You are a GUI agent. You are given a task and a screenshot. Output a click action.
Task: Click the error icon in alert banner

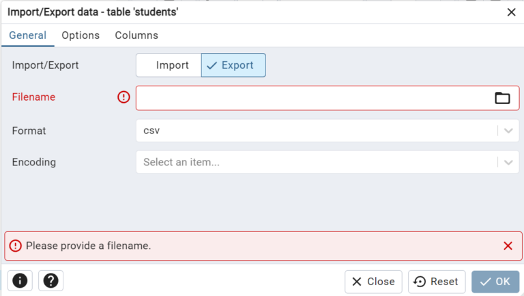coord(15,246)
